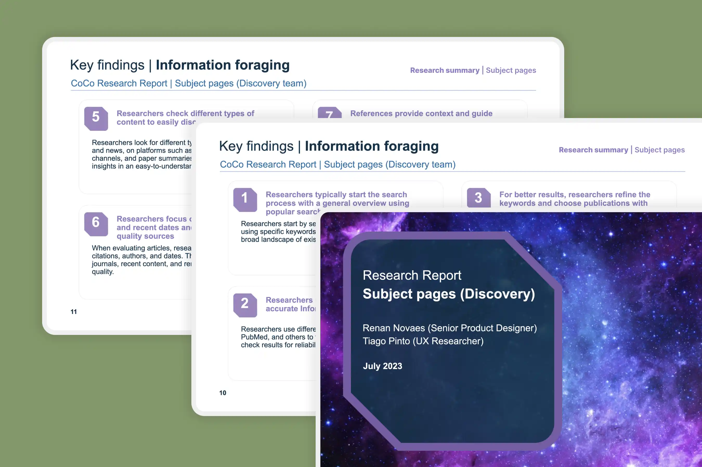Open 'Research summary' link on slide 10
The image size is (702, 467).
click(593, 150)
